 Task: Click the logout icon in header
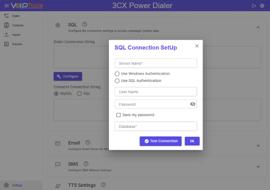point(254,5)
